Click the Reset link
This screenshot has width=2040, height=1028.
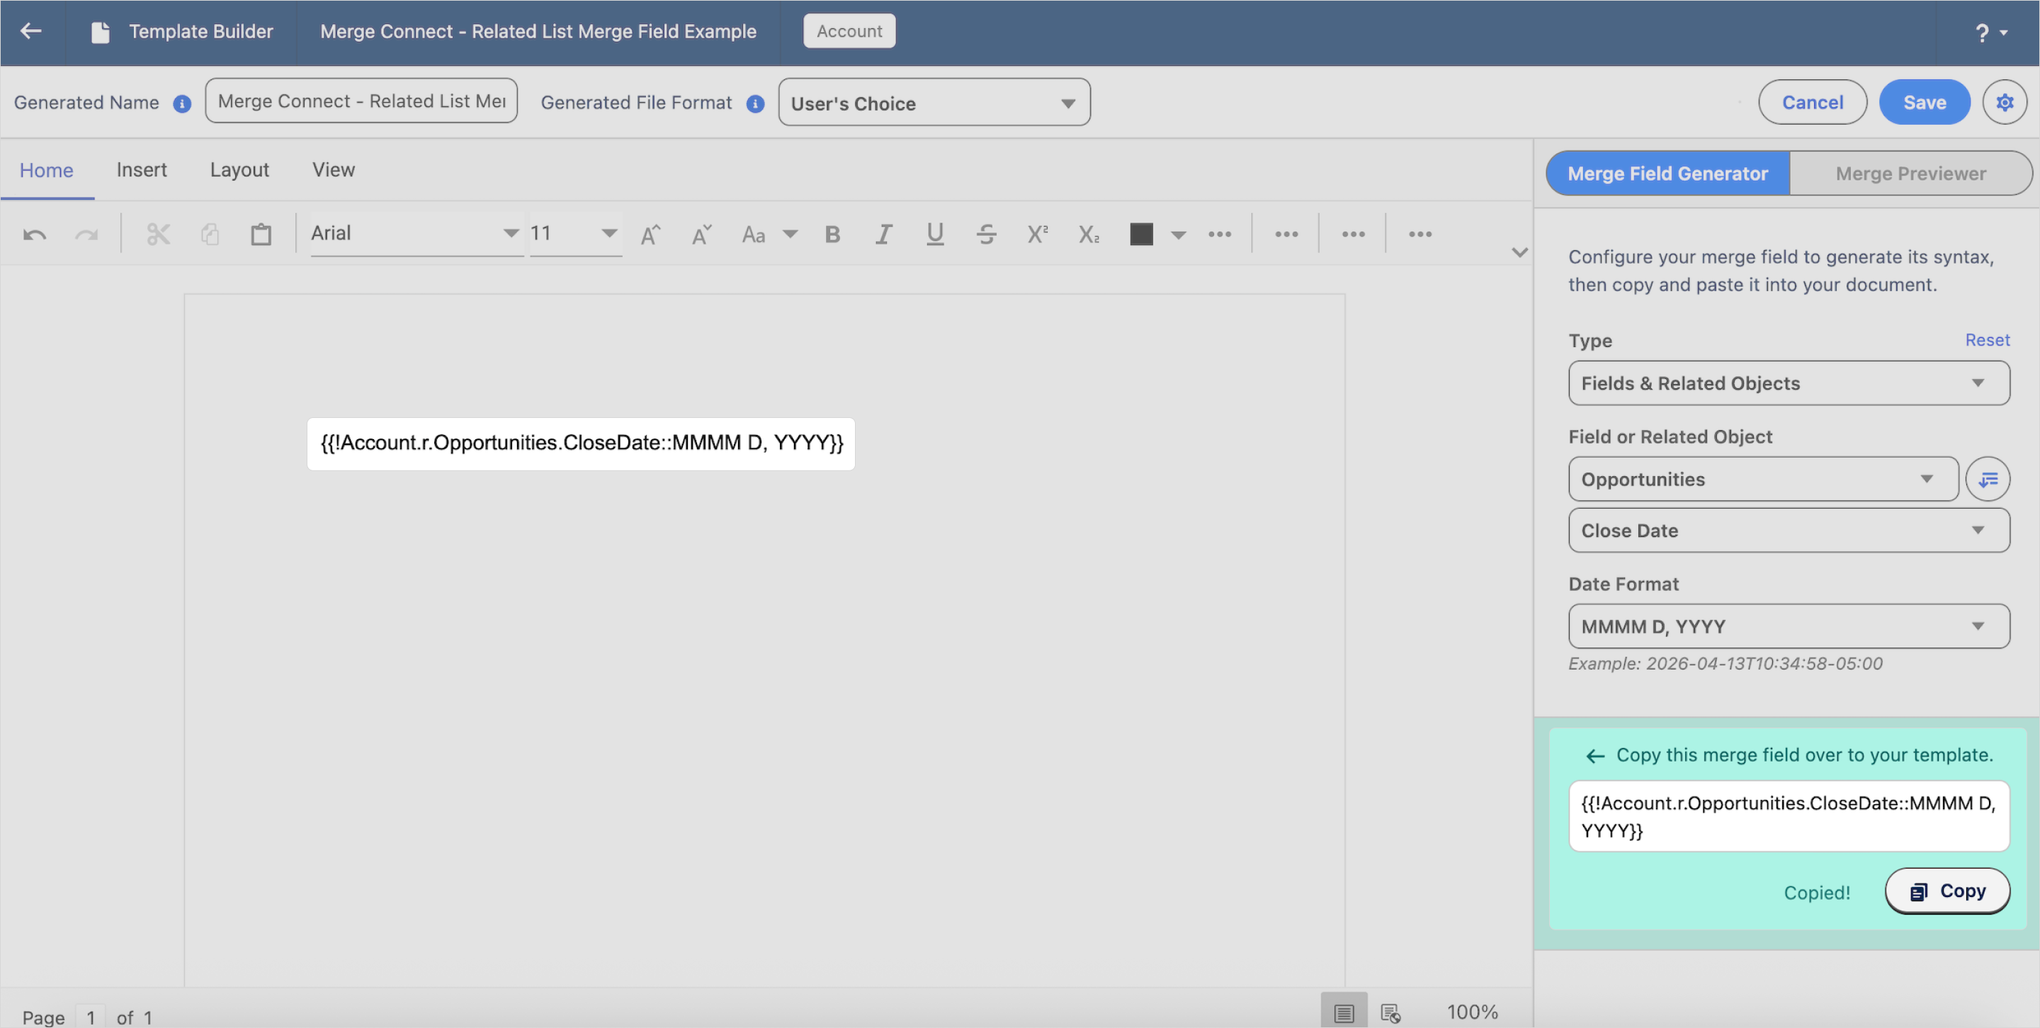point(1987,340)
